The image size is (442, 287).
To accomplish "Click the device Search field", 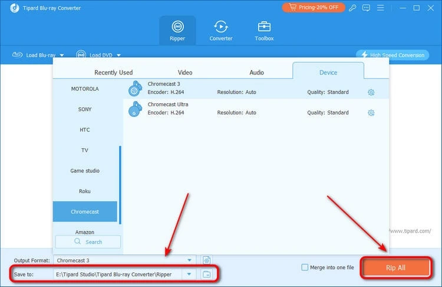I will [x=88, y=242].
